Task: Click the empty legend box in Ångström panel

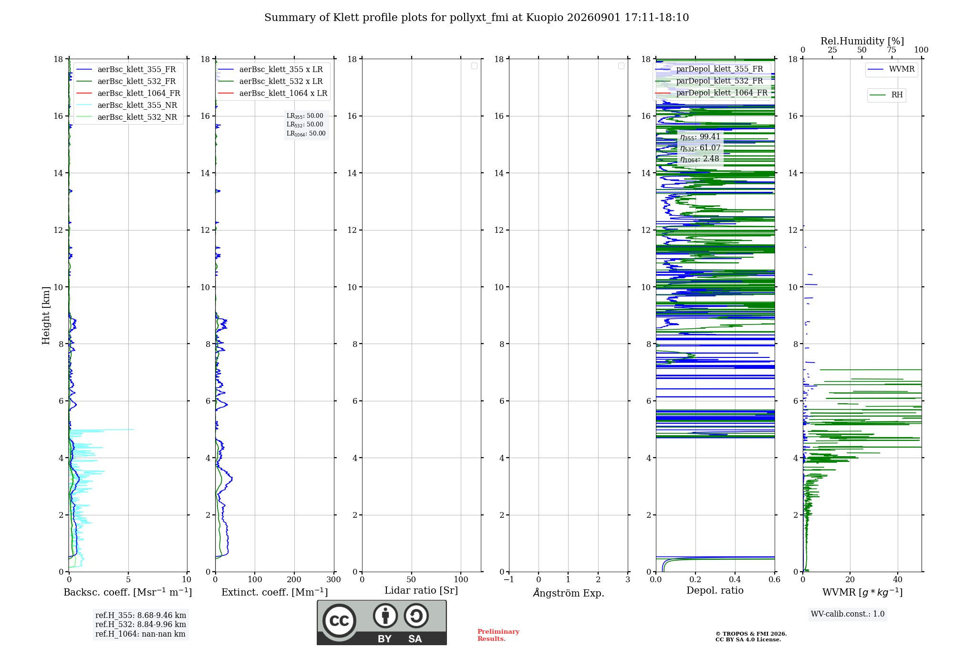Action: point(621,66)
